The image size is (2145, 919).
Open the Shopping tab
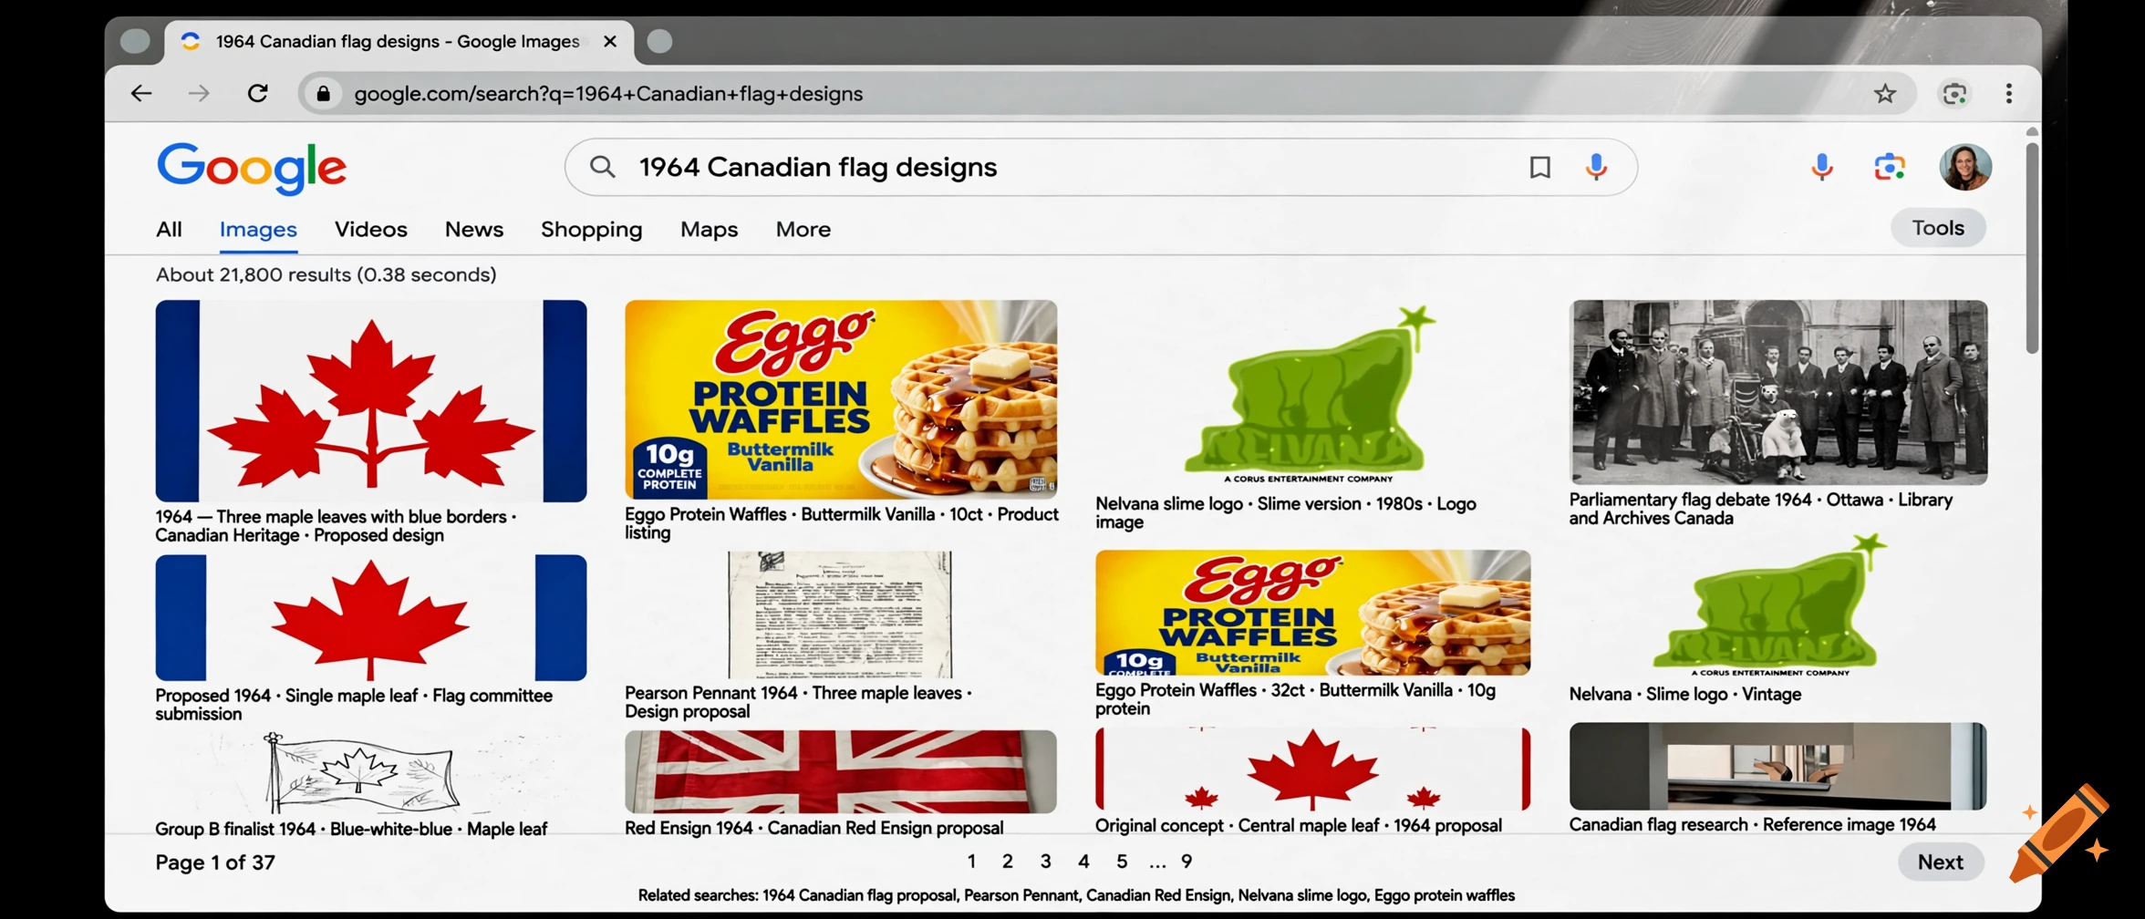[591, 230]
